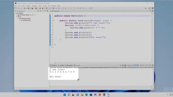Viewport: 173px width, 97px height.
Task: Open the Run menu
Action: tap(49, 6)
